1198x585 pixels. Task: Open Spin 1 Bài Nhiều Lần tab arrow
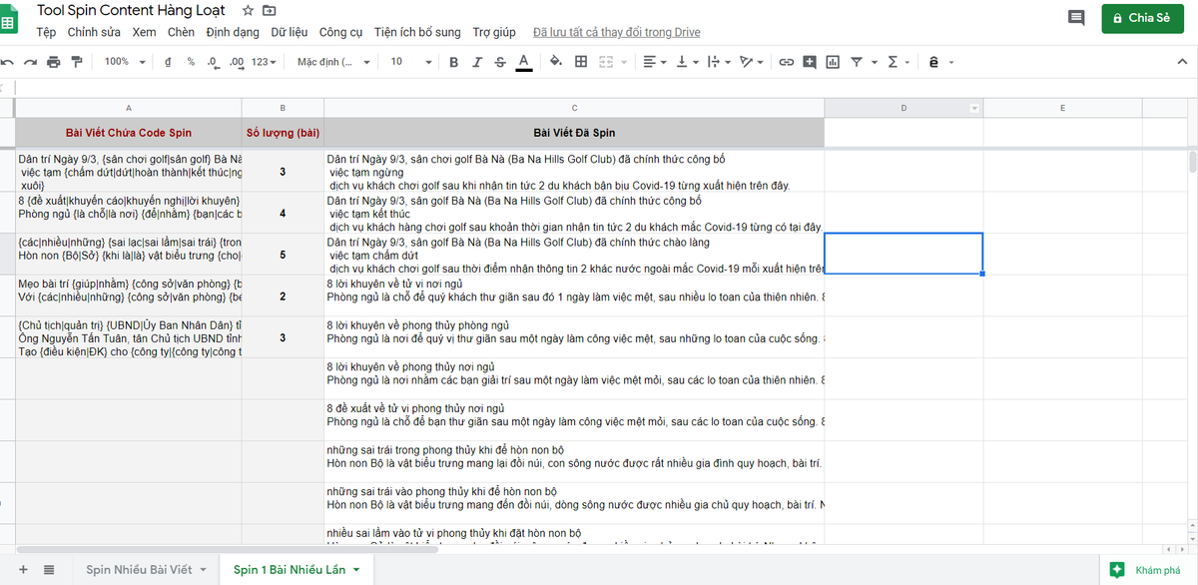356,569
